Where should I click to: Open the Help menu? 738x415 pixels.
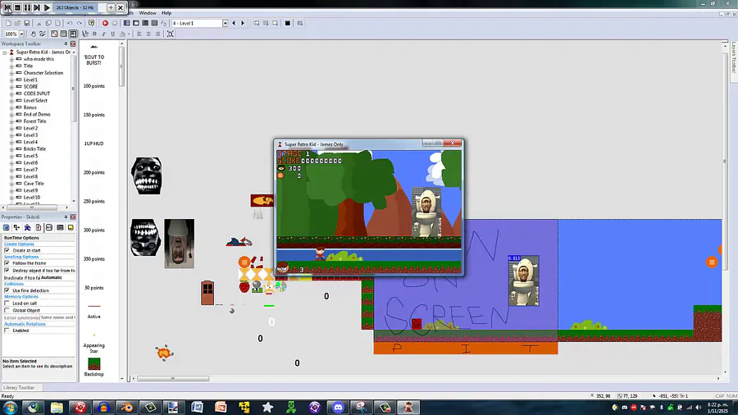point(166,13)
